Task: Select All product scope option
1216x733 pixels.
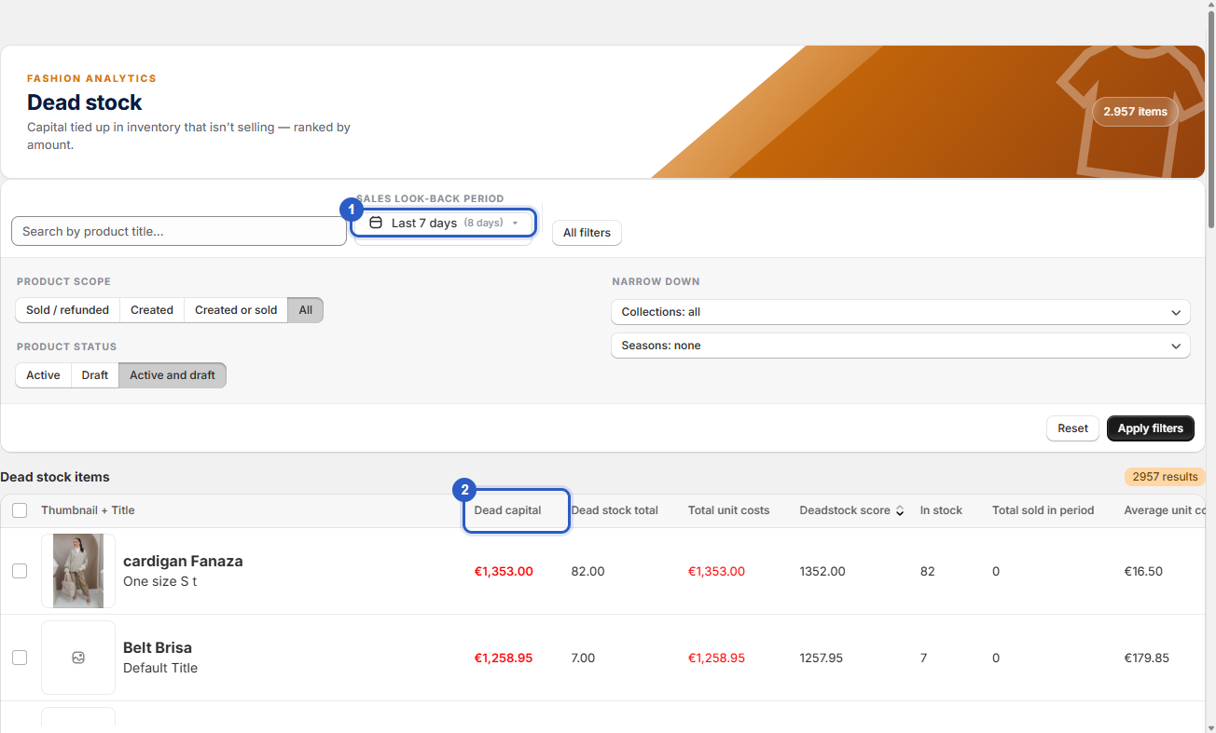Action: 306,310
